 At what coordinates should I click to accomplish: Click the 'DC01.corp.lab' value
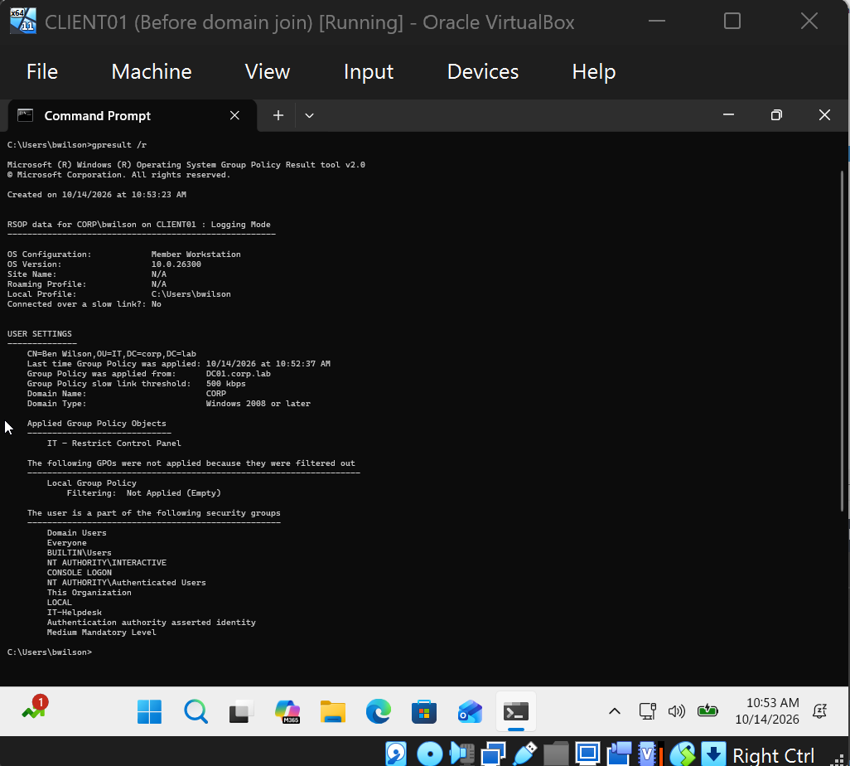pos(238,374)
